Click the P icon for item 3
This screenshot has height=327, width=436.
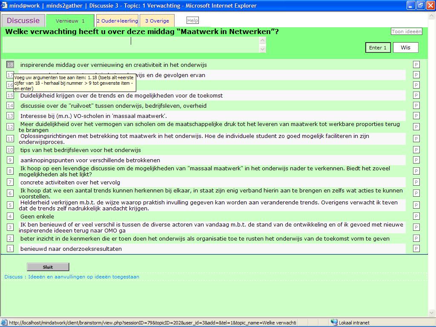point(416,227)
